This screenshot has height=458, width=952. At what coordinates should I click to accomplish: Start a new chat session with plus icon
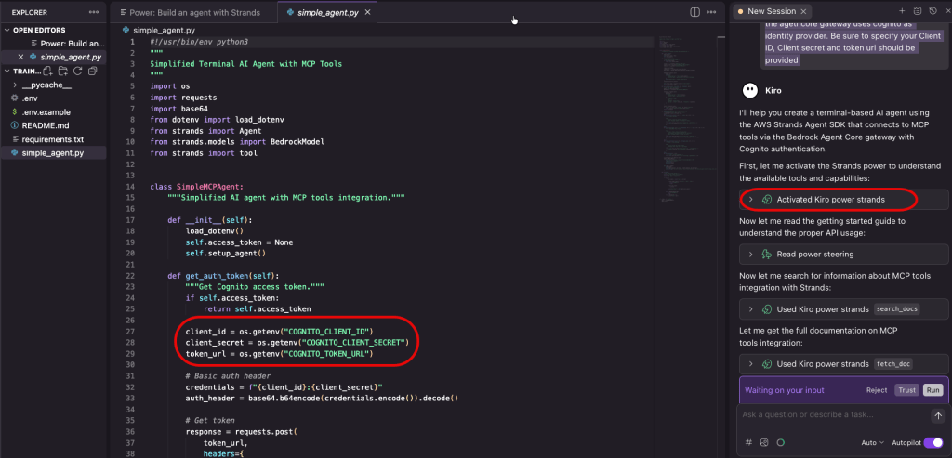[x=901, y=11]
